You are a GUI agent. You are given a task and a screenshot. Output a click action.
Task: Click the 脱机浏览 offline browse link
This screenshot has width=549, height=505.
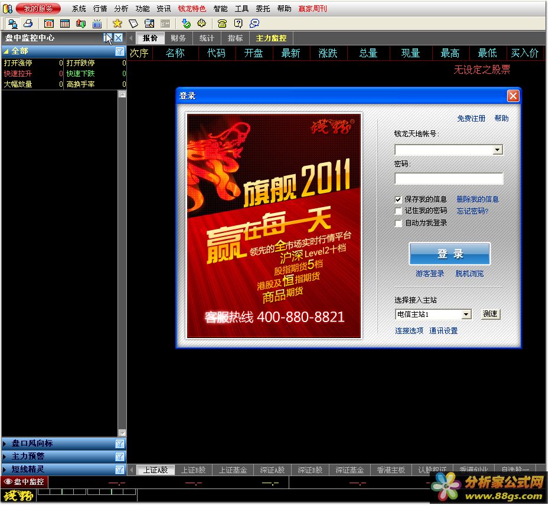coord(469,274)
